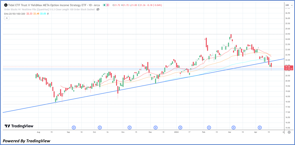This screenshot has width=295, height=145.
Task: Click the dividend marker near Sep
Action: [x=74, y=128]
